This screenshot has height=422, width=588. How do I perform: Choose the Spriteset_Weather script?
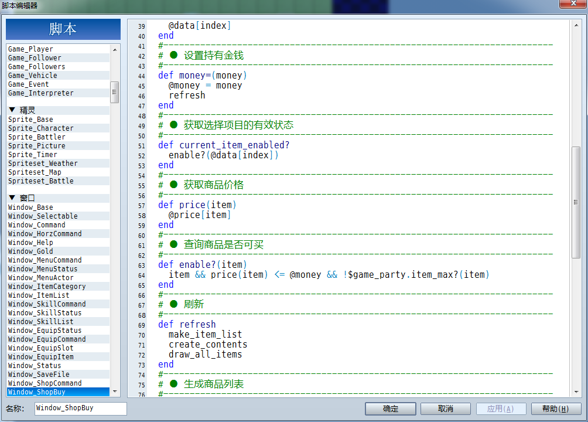pos(59,164)
